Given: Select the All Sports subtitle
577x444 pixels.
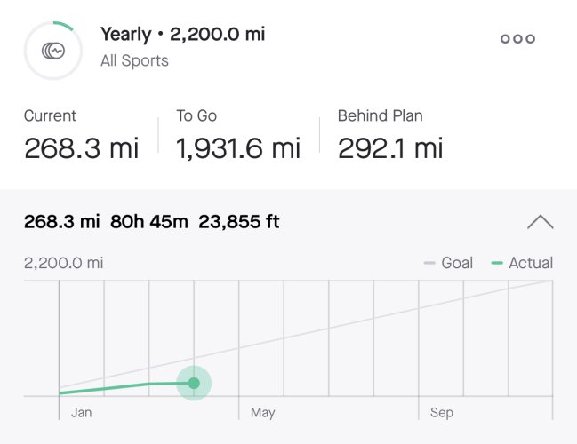Looking at the screenshot, I should tap(134, 60).
